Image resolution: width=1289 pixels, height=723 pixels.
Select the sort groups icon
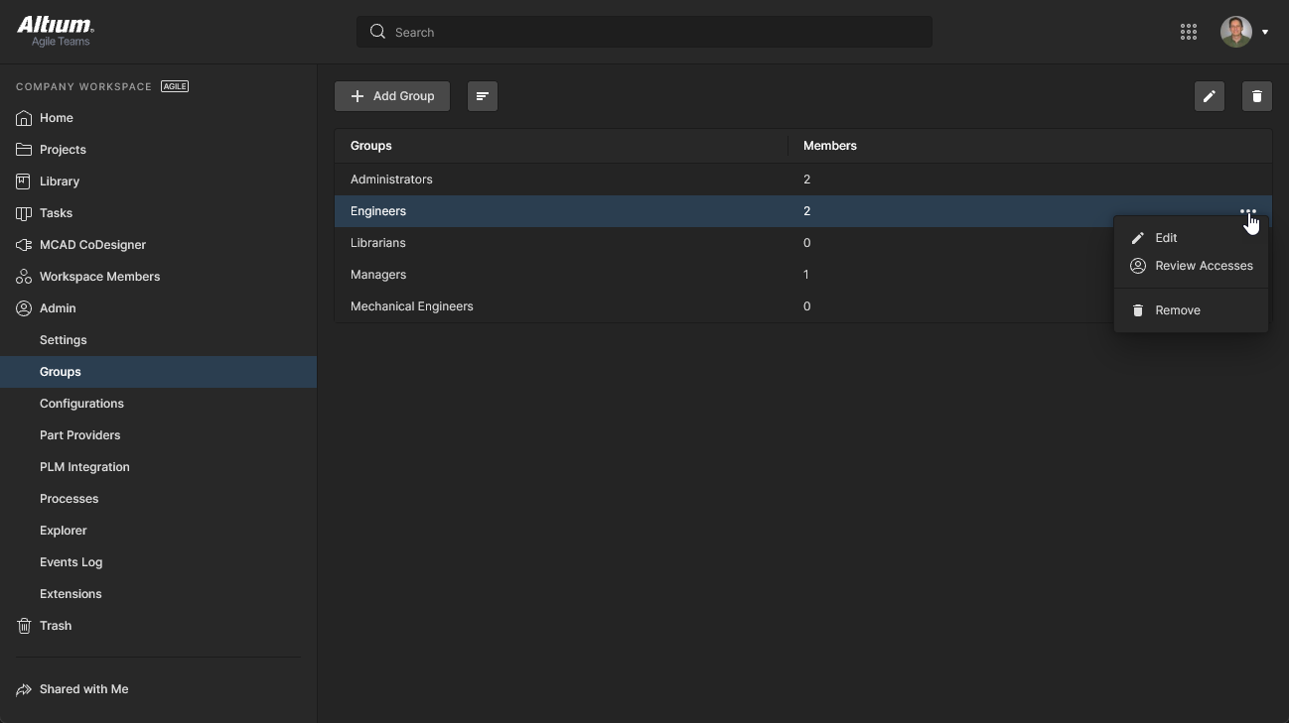[483, 96]
